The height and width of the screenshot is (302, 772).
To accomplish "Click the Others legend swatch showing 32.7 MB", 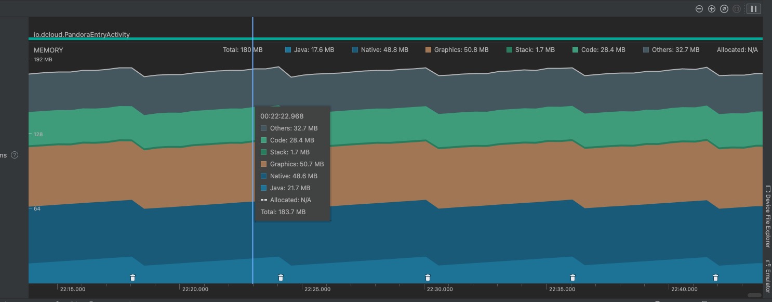I will point(646,50).
